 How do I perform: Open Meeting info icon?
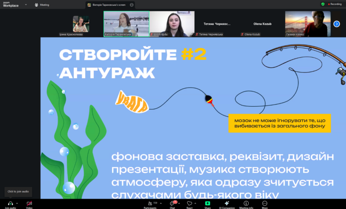(x=246, y=203)
